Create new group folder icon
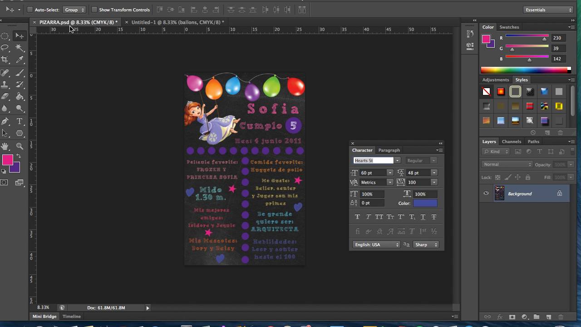The width and height of the screenshot is (581, 327). (x=536, y=317)
